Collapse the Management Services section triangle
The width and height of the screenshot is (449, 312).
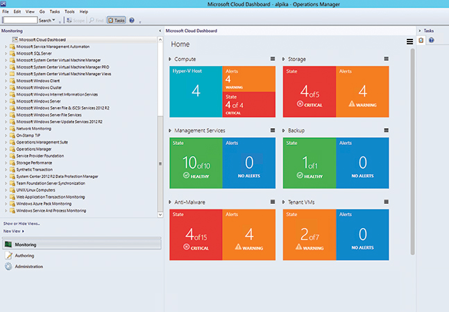(170, 130)
